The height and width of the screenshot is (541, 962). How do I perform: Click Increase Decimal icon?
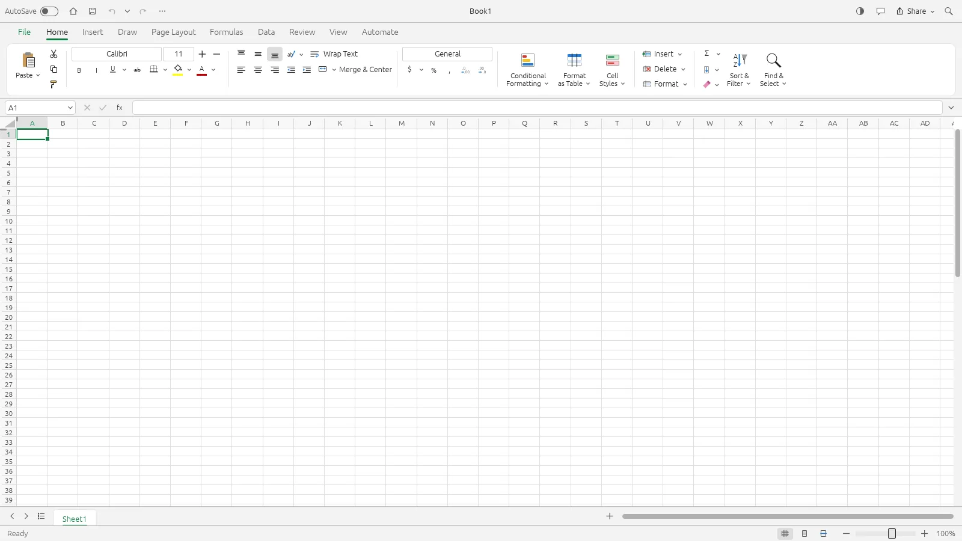465,70
